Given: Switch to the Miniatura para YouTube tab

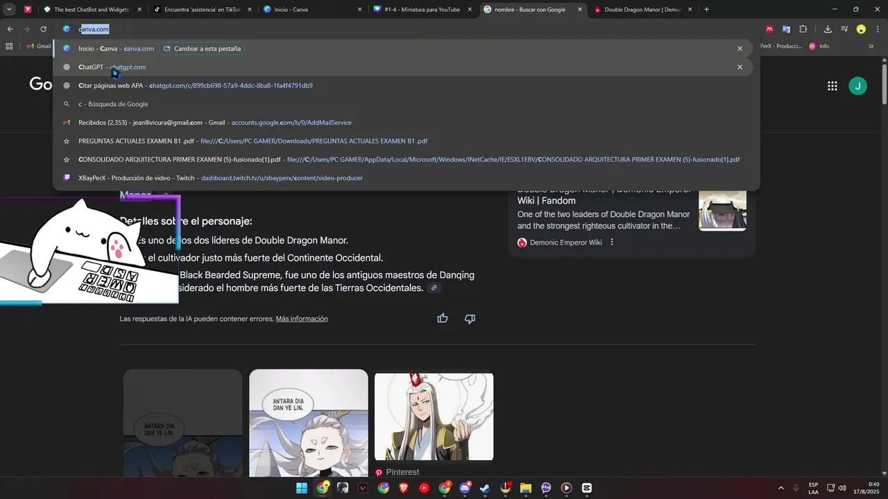Looking at the screenshot, I should coord(422,10).
